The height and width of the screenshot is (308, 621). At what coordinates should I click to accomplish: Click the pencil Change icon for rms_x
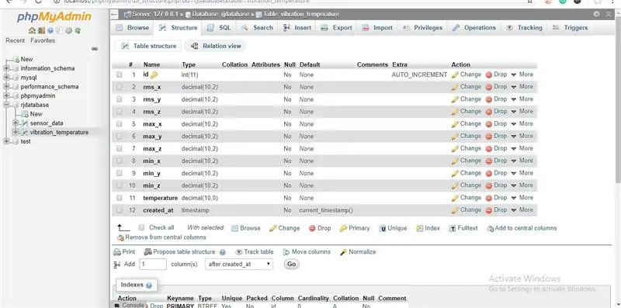click(x=455, y=87)
